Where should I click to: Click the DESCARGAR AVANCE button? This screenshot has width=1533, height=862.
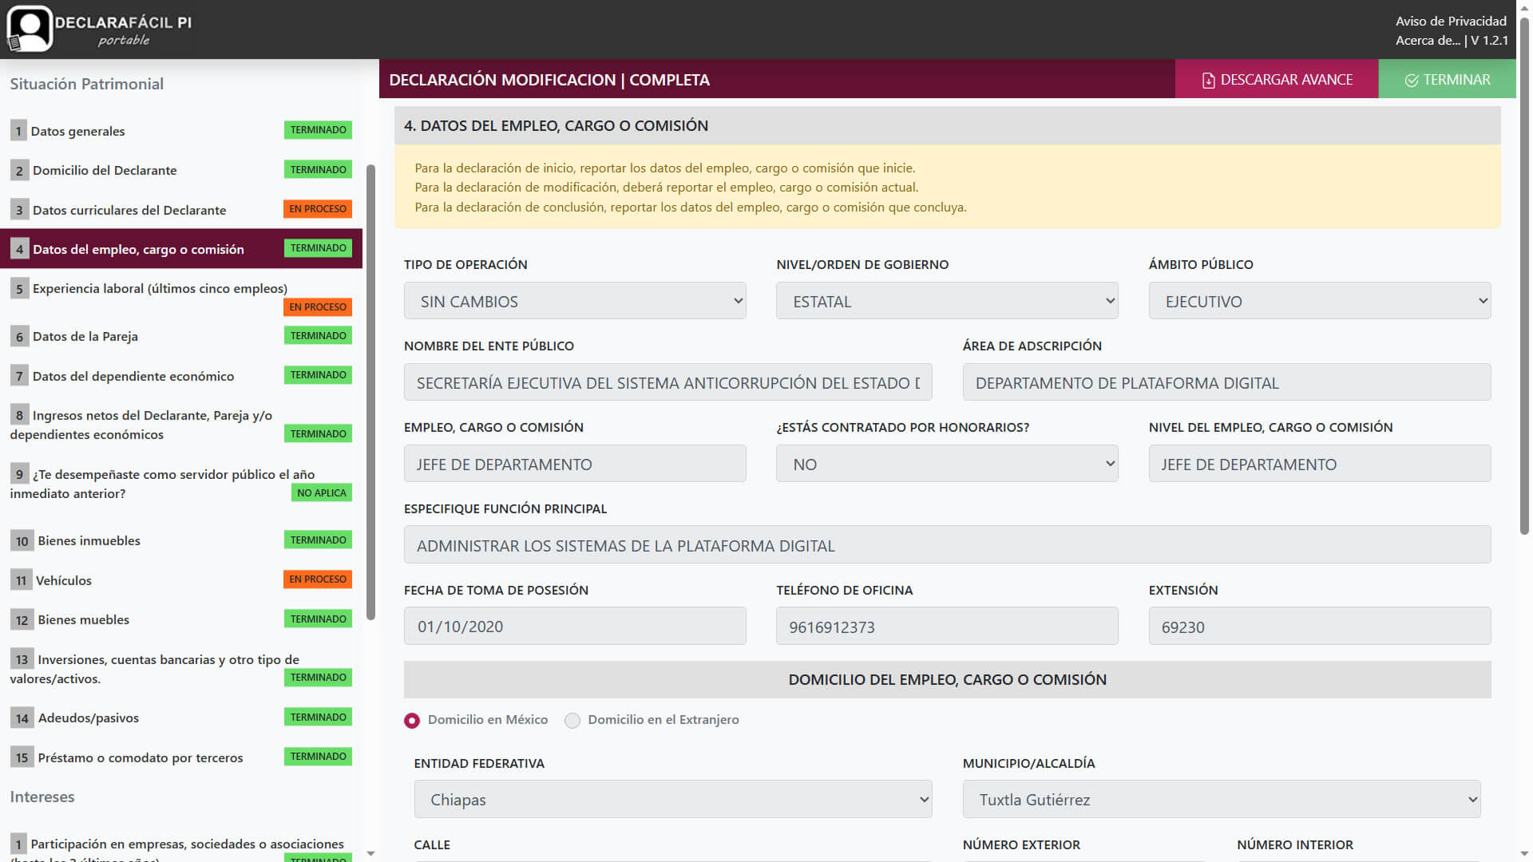[1277, 80]
